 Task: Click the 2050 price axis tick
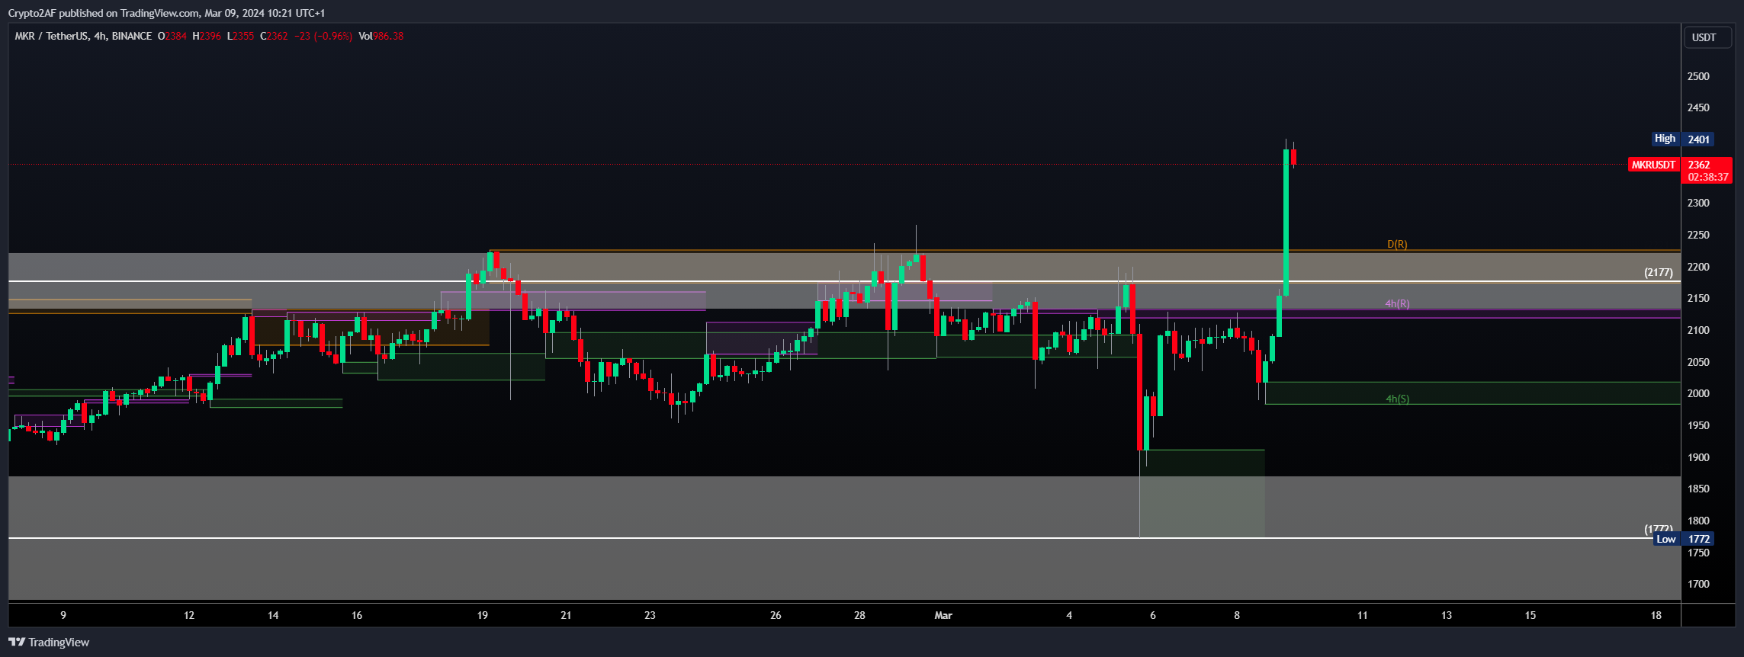point(1698,363)
